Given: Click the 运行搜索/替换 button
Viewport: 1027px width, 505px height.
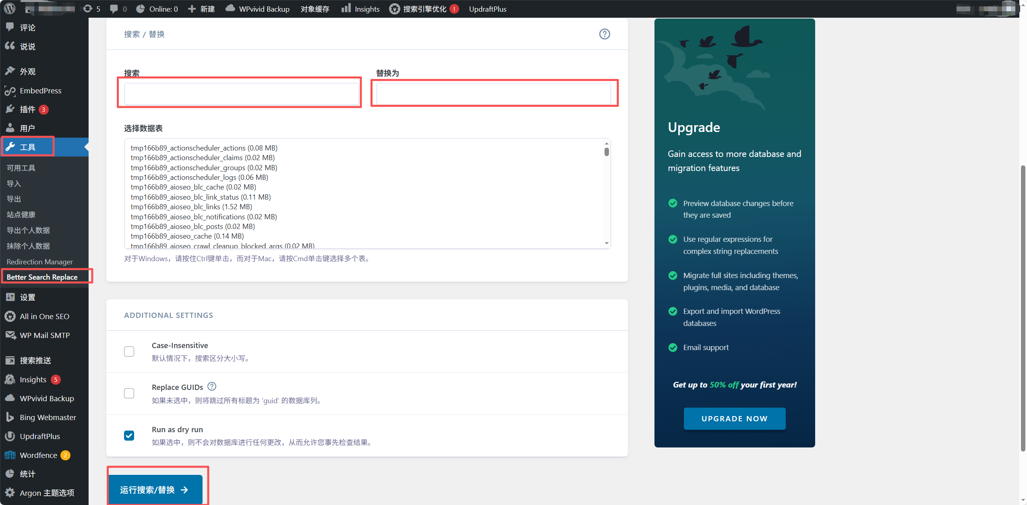Looking at the screenshot, I should coord(155,490).
